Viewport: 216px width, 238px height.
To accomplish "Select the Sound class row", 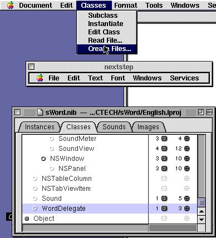I will (110, 199).
